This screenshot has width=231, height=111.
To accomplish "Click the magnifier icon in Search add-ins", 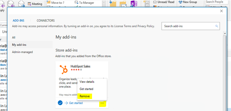I will coord(217,26).
